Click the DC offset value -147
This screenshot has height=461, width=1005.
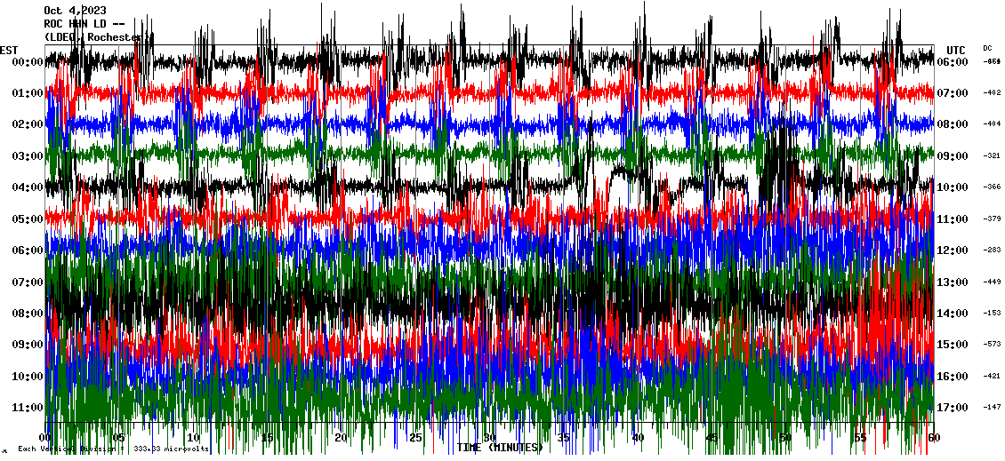992,408
